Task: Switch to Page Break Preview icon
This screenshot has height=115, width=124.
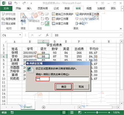Action: point(80,112)
